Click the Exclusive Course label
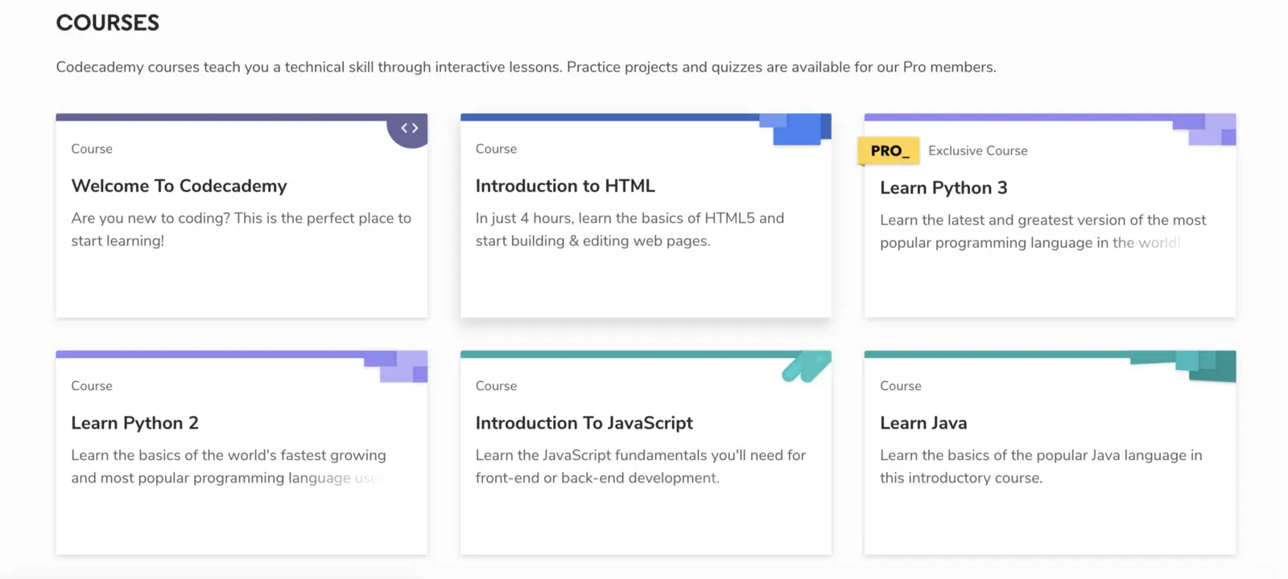Viewport: 1288px width, 579px height. (977, 150)
